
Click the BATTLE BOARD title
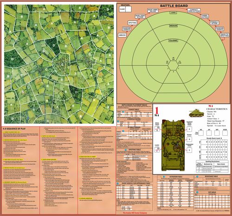174,6
